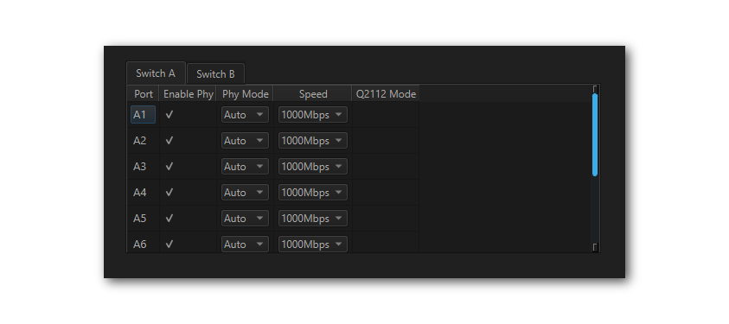This screenshot has height=324, width=729.
Task: Switch to the Switch A tab
Action: [156, 73]
